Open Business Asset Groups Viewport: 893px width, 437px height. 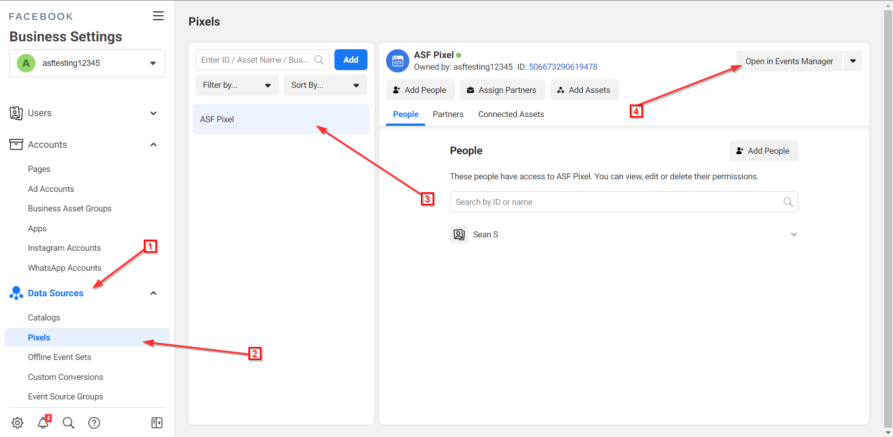click(70, 209)
